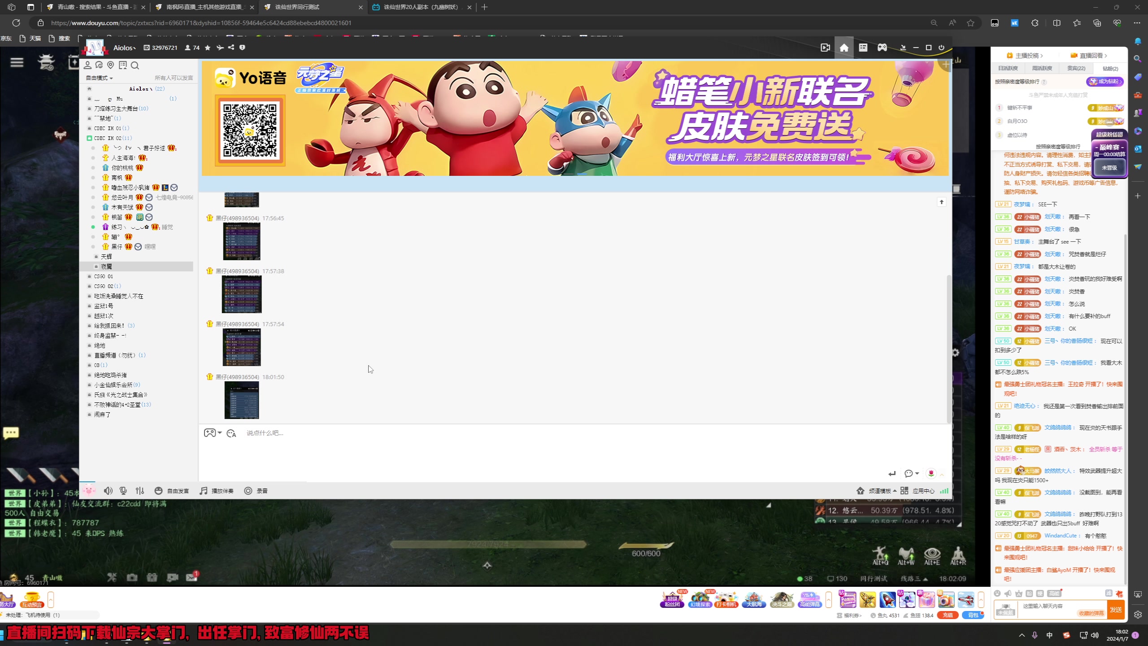Switch to the 贵宾(22) tab
Image resolution: width=1148 pixels, height=646 pixels.
click(x=1076, y=69)
